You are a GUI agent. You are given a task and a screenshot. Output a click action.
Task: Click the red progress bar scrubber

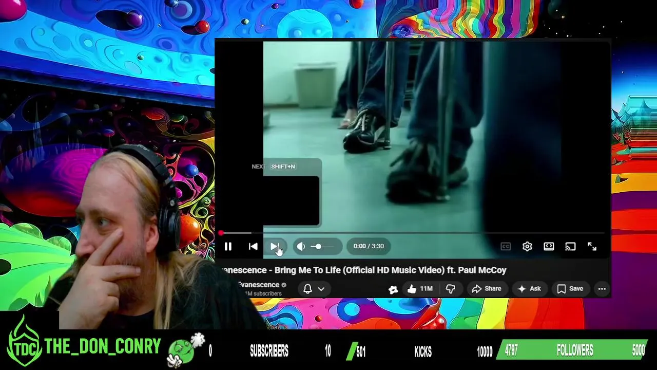[x=221, y=233]
